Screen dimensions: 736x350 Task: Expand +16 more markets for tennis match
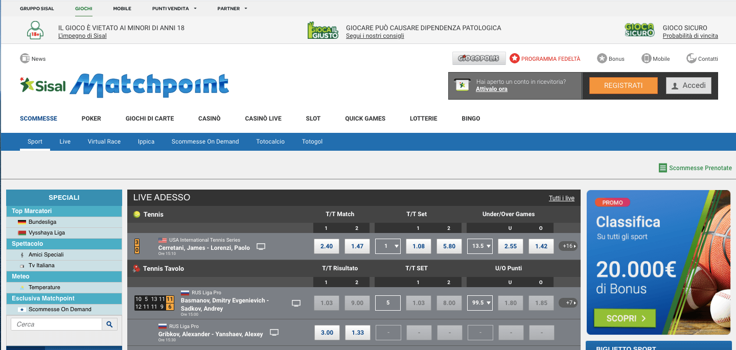coord(568,246)
